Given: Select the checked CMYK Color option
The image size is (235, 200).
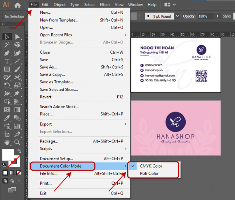Looking at the screenshot, I should click(x=151, y=166).
